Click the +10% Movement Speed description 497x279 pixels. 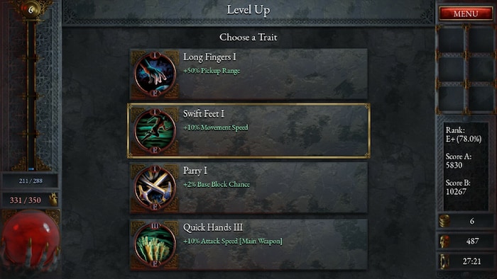click(x=216, y=127)
